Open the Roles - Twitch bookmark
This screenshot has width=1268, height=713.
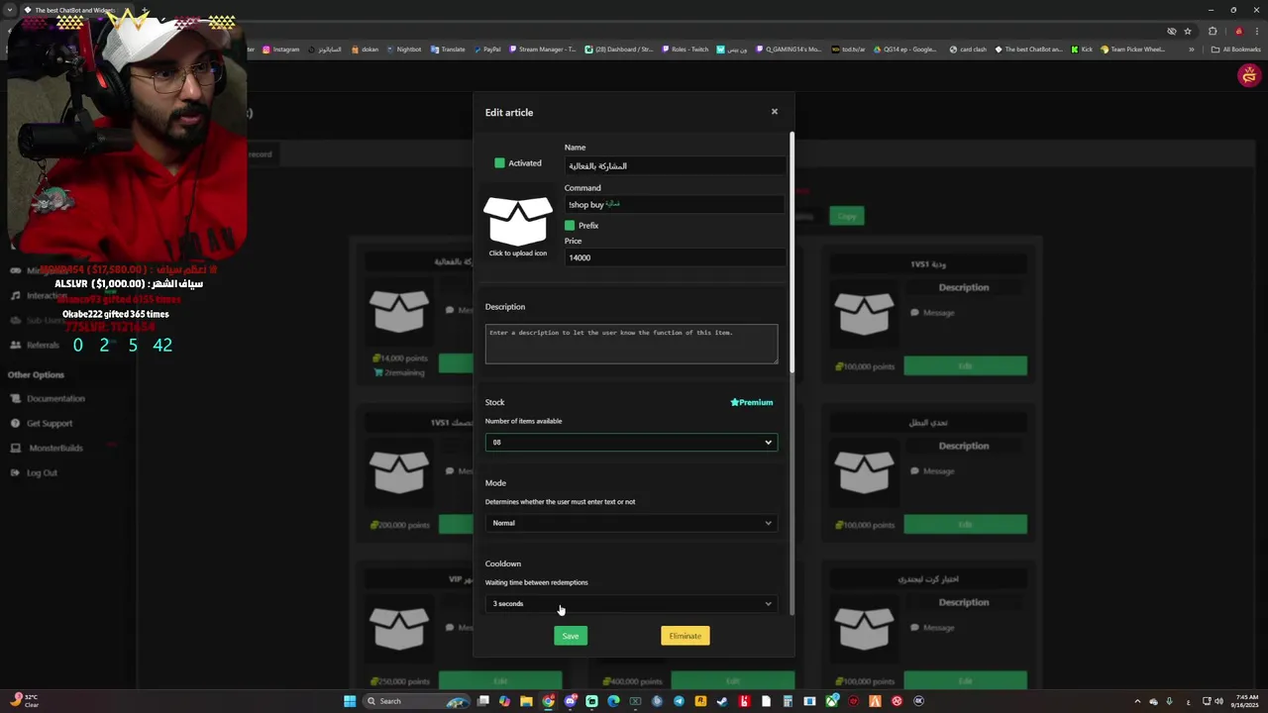click(x=685, y=50)
